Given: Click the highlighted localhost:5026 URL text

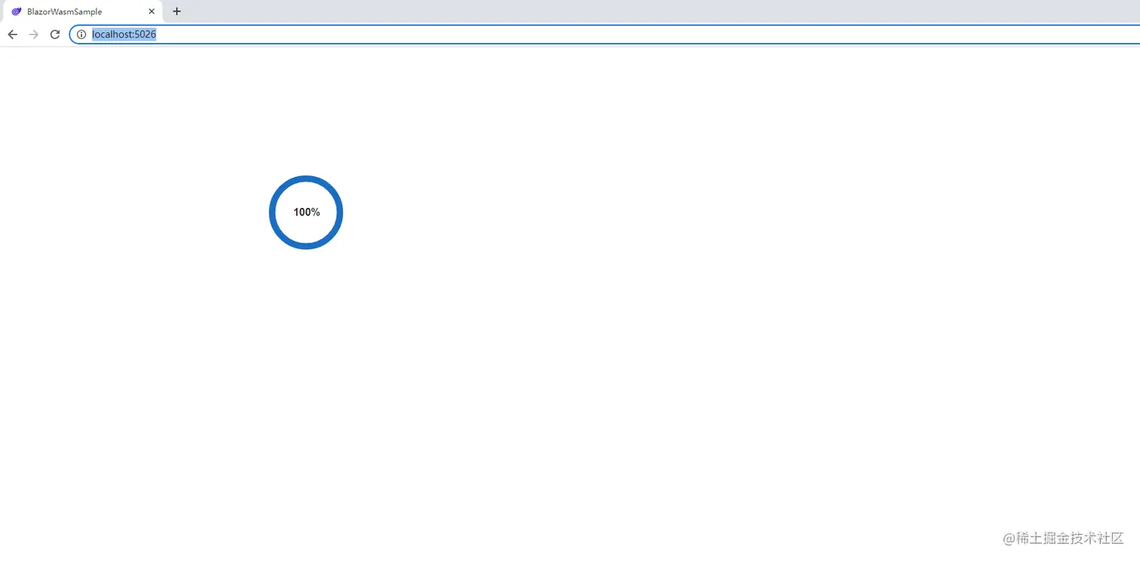Looking at the screenshot, I should pyautogui.click(x=124, y=34).
